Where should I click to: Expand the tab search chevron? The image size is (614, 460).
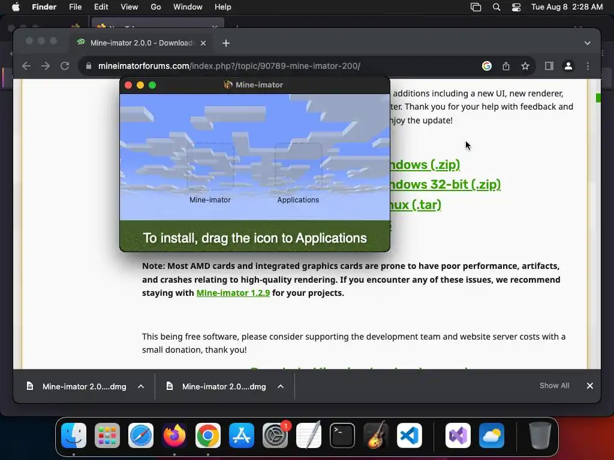(588, 43)
